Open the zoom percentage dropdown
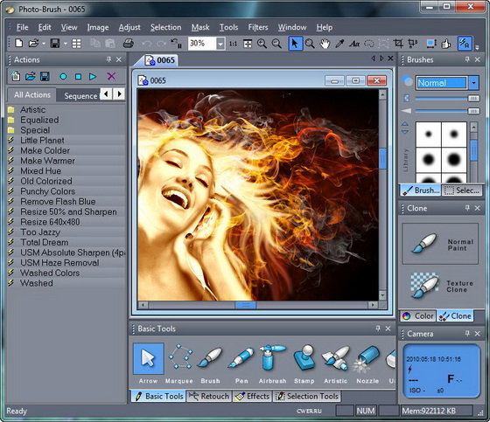 point(220,44)
